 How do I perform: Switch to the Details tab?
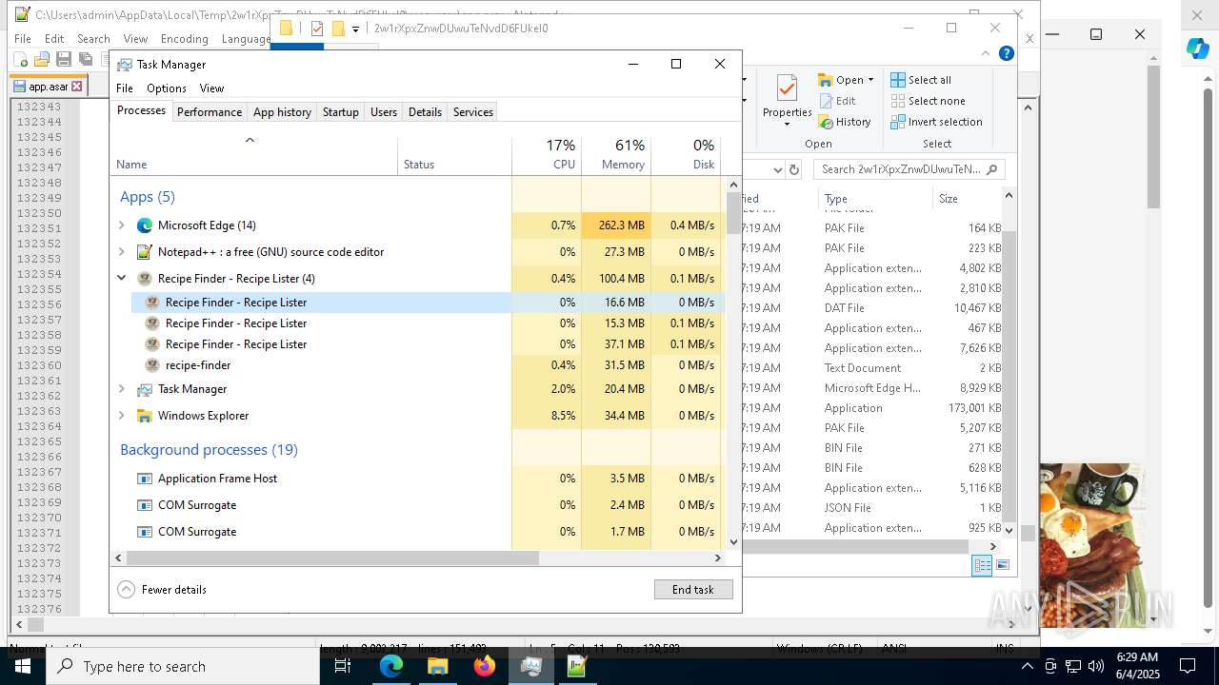click(x=425, y=112)
